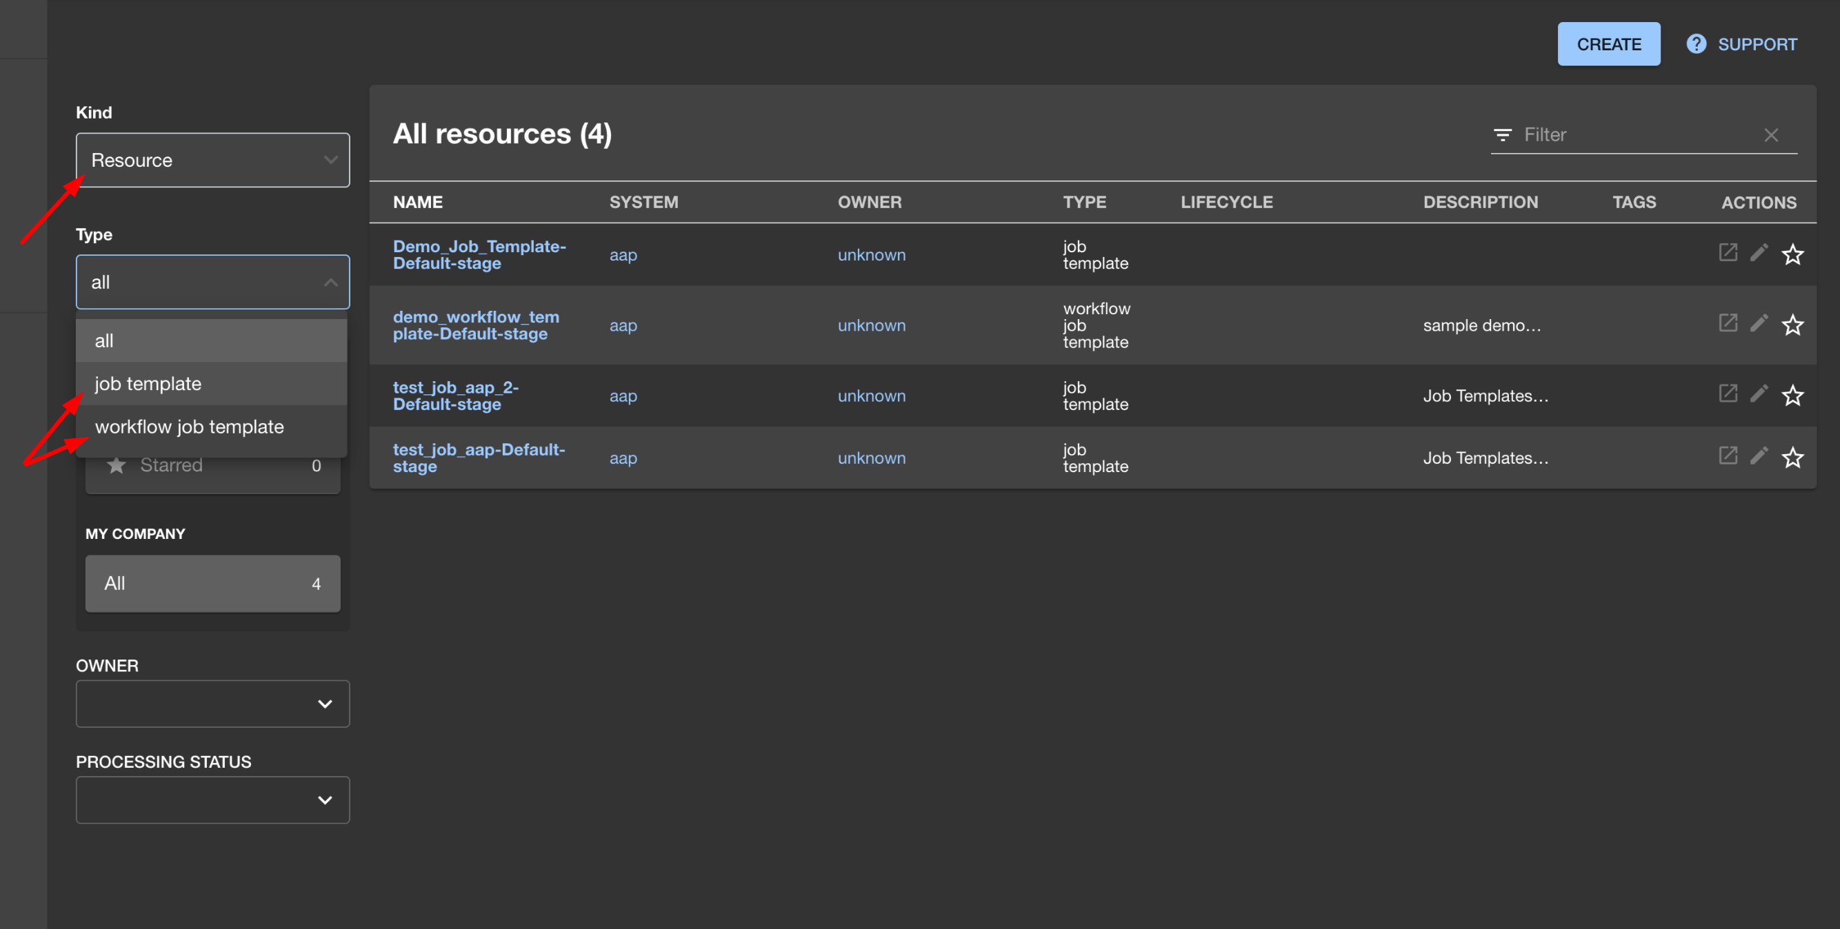Sort by the DESCRIPTION column header
Screen dimensions: 1840x929
(x=1480, y=202)
